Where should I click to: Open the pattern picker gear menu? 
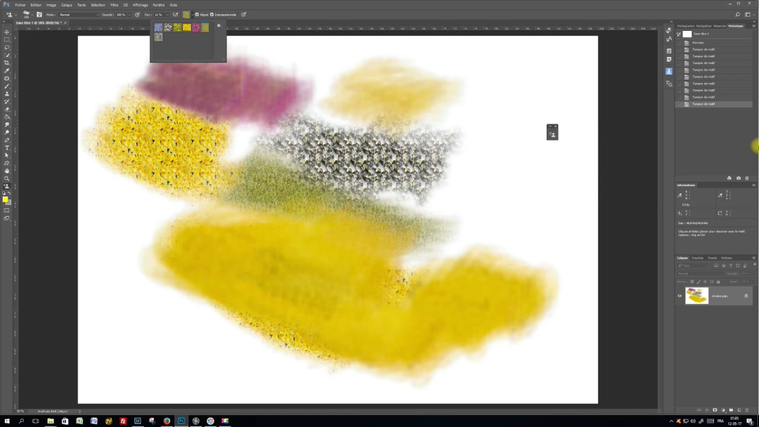coord(219,26)
